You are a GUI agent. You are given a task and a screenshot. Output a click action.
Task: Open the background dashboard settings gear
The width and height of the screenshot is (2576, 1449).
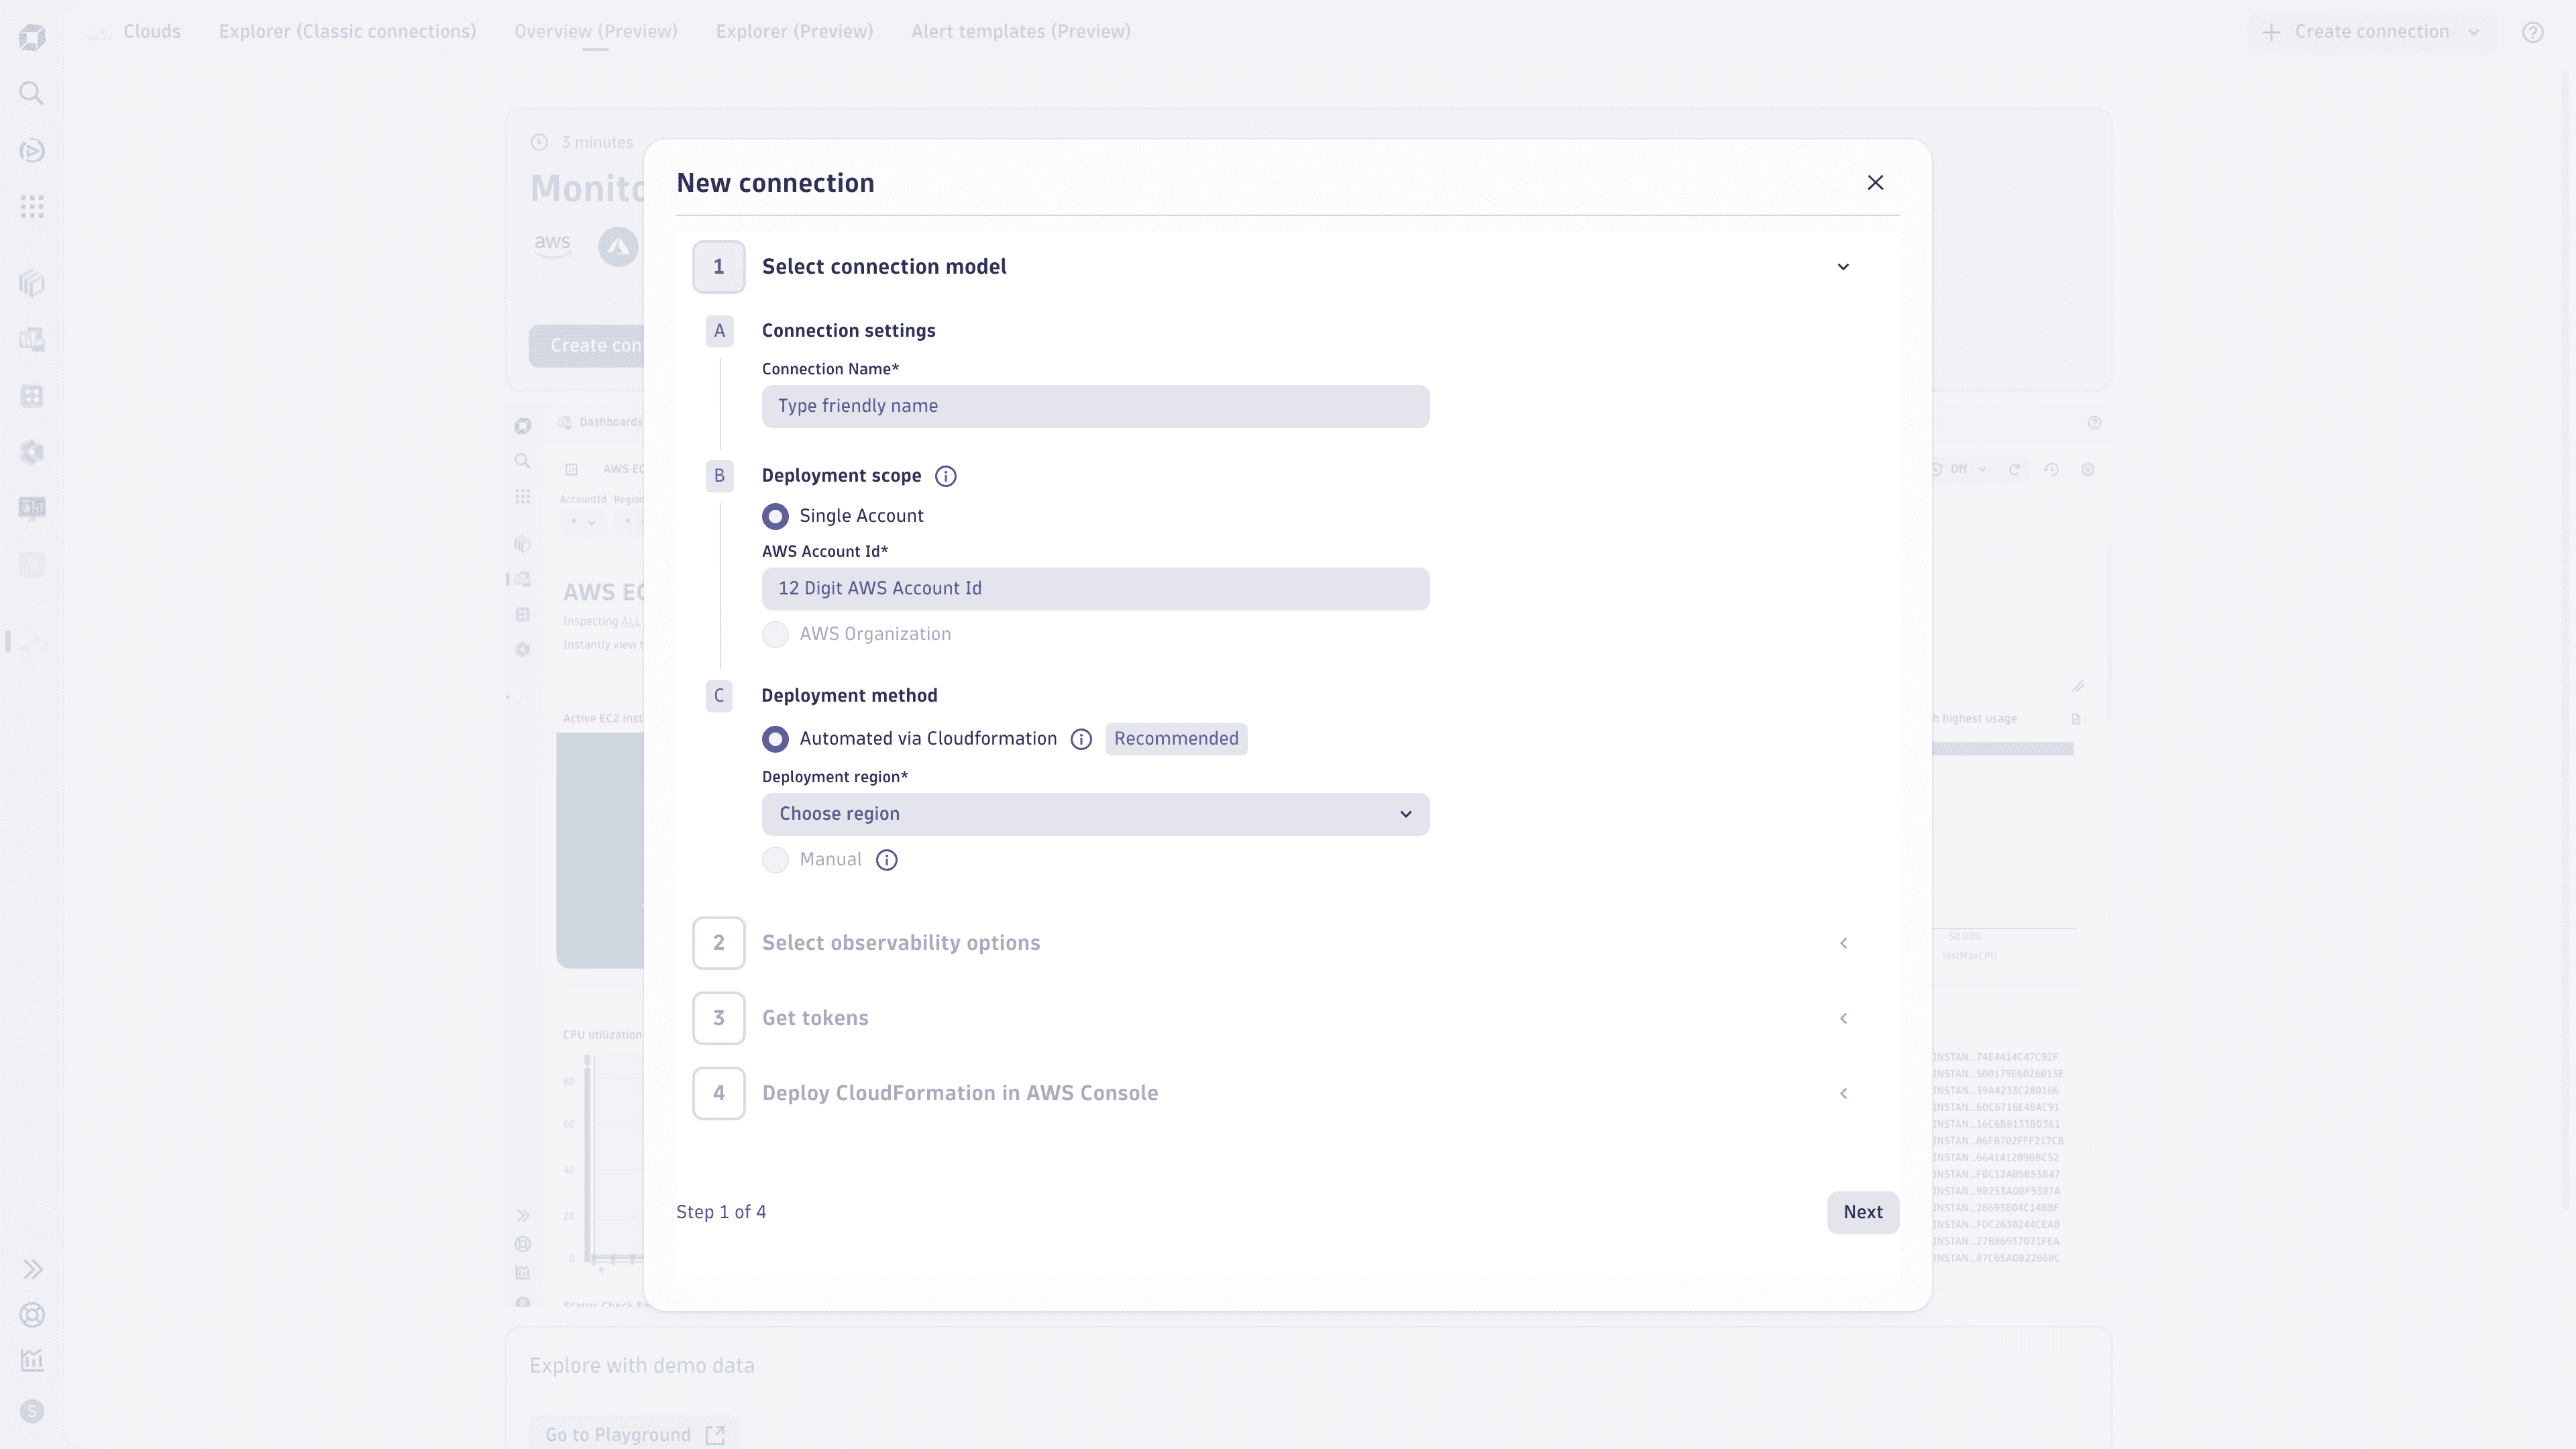click(x=2088, y=469)
